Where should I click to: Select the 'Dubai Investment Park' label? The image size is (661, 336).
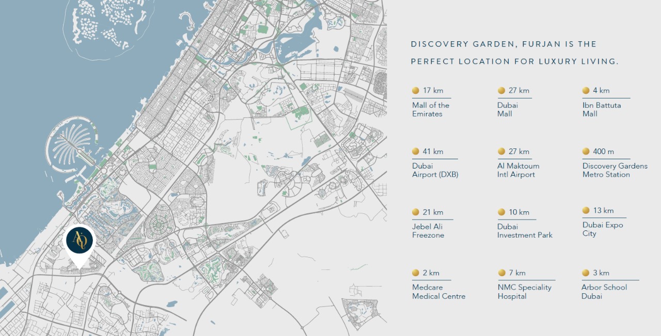tap(525, 231)
